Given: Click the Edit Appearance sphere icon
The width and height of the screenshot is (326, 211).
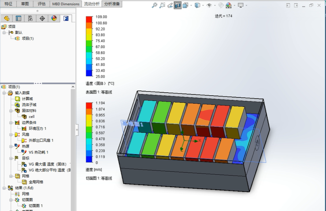Looking at the screenshot, I should click(221, 5).
